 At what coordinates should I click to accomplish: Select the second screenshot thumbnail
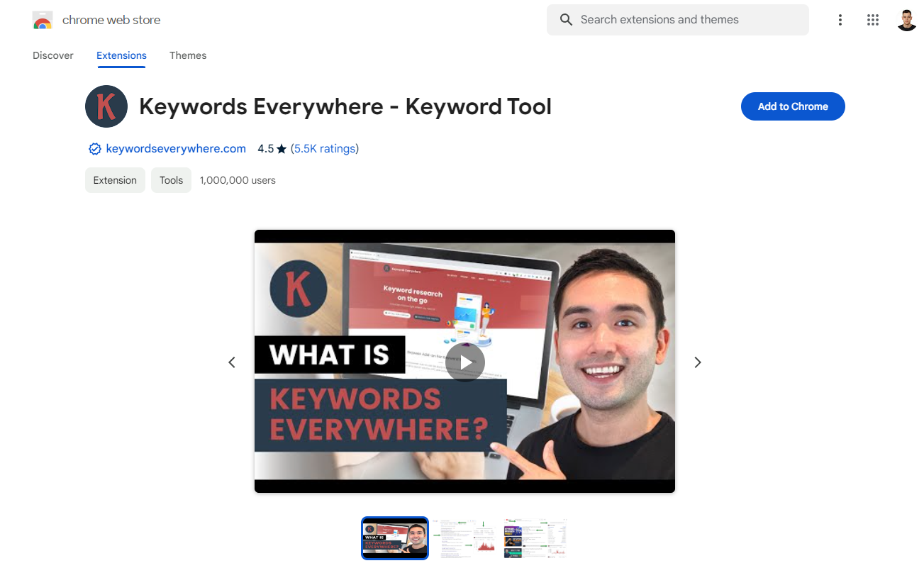pyautogui.click(x=465, y=538)
